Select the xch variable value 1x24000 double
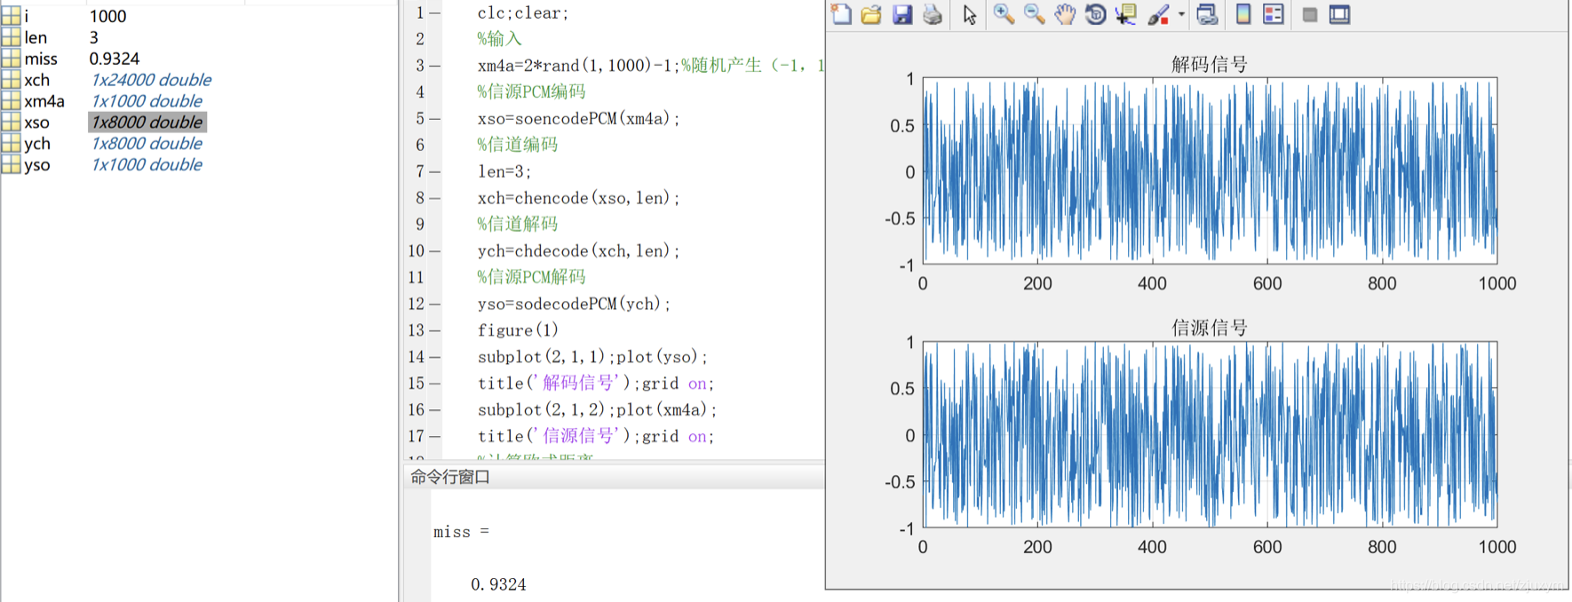Screen dimensions: 1572x602 pyautogui.click(x=151, y=80)
